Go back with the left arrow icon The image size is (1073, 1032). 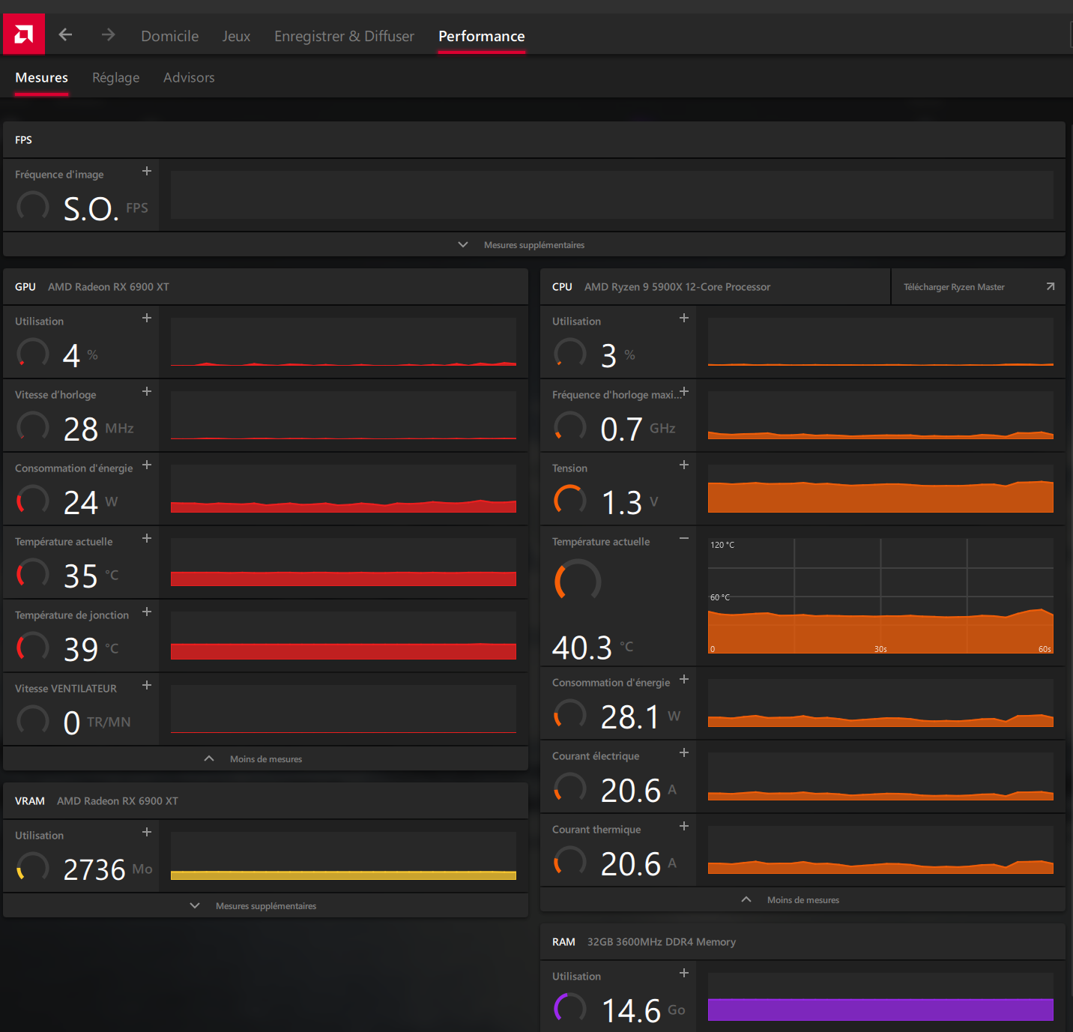click(x=65, y=34)
